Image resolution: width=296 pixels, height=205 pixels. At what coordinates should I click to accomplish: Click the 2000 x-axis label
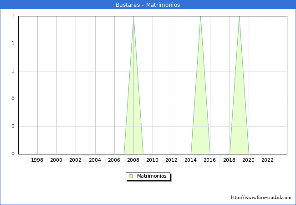tap(56, 160)
